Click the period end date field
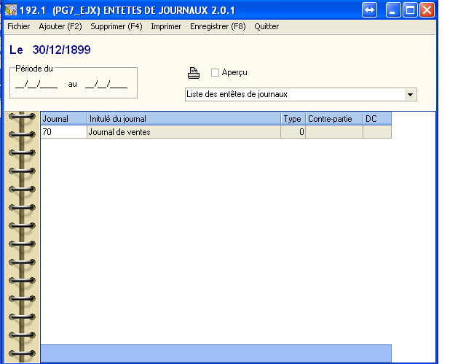466x364 pixels. (x=106, y=84)
